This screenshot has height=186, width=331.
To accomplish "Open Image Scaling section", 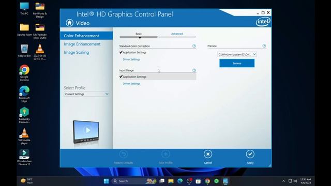I will pyautogui.click(x=77, y=52).
